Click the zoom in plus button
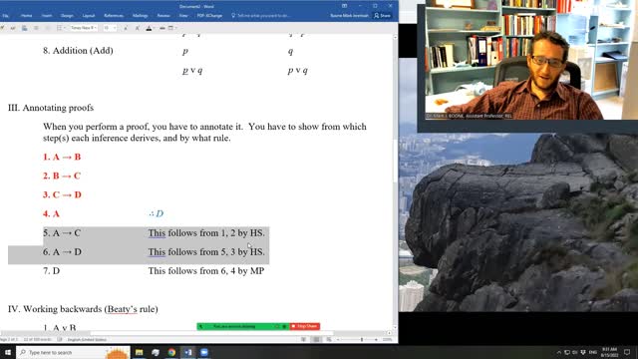 pyautogui.click(x=376, y=339)
